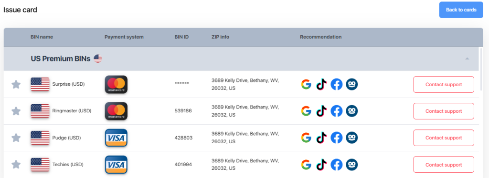Click Google icon in Surprise row

pos(306,84)
